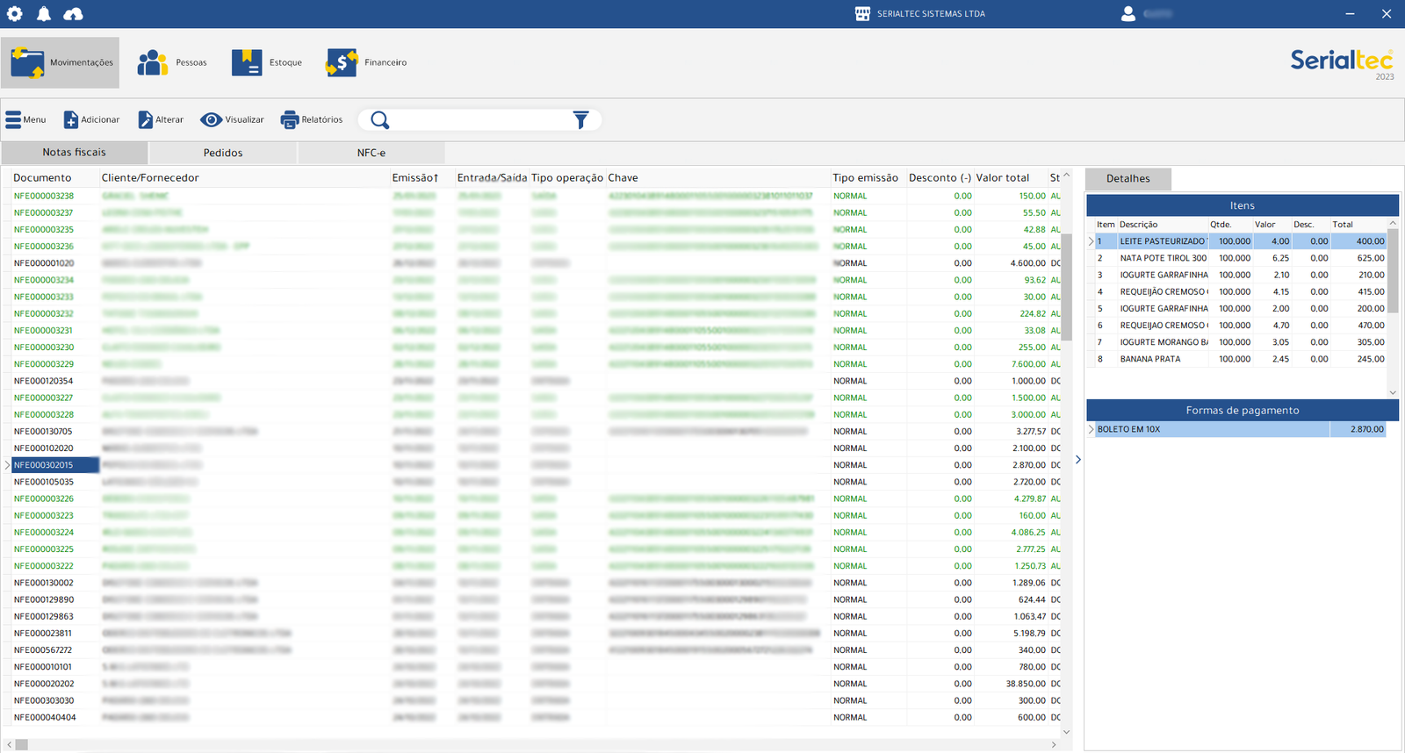Viewport: 1405px width, 753px height.
Task: Switch to the Notas fiscais tab
Action: [75, 153]
